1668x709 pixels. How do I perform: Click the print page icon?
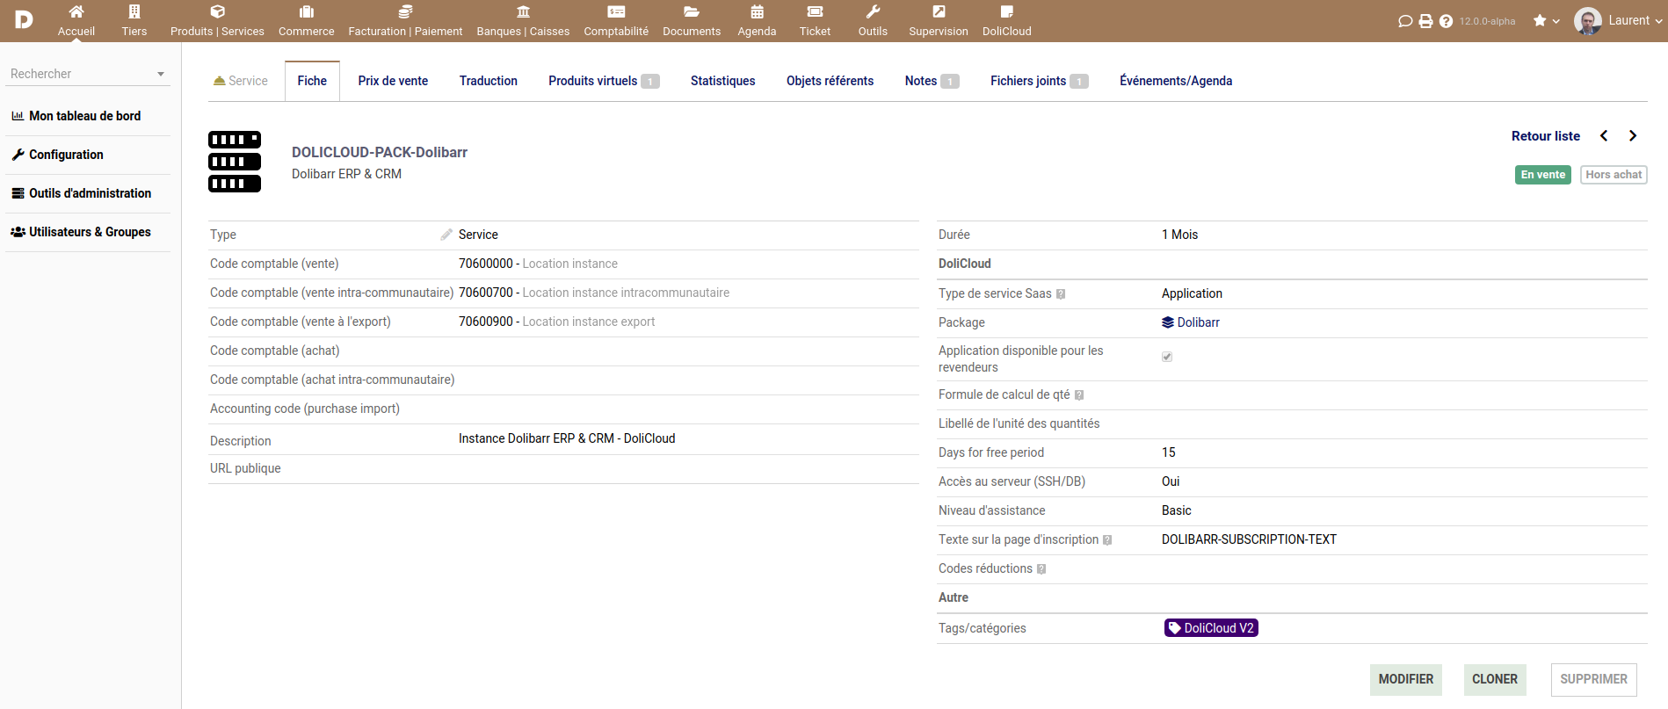[x=1425, y=21]
